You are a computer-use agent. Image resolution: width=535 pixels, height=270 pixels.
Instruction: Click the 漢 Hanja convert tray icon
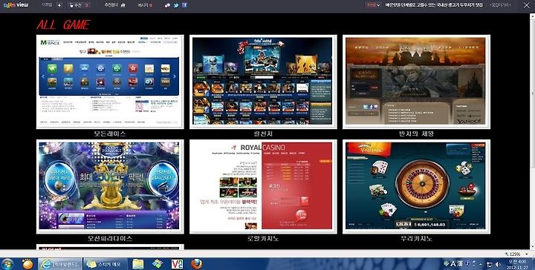coord(460,263)
